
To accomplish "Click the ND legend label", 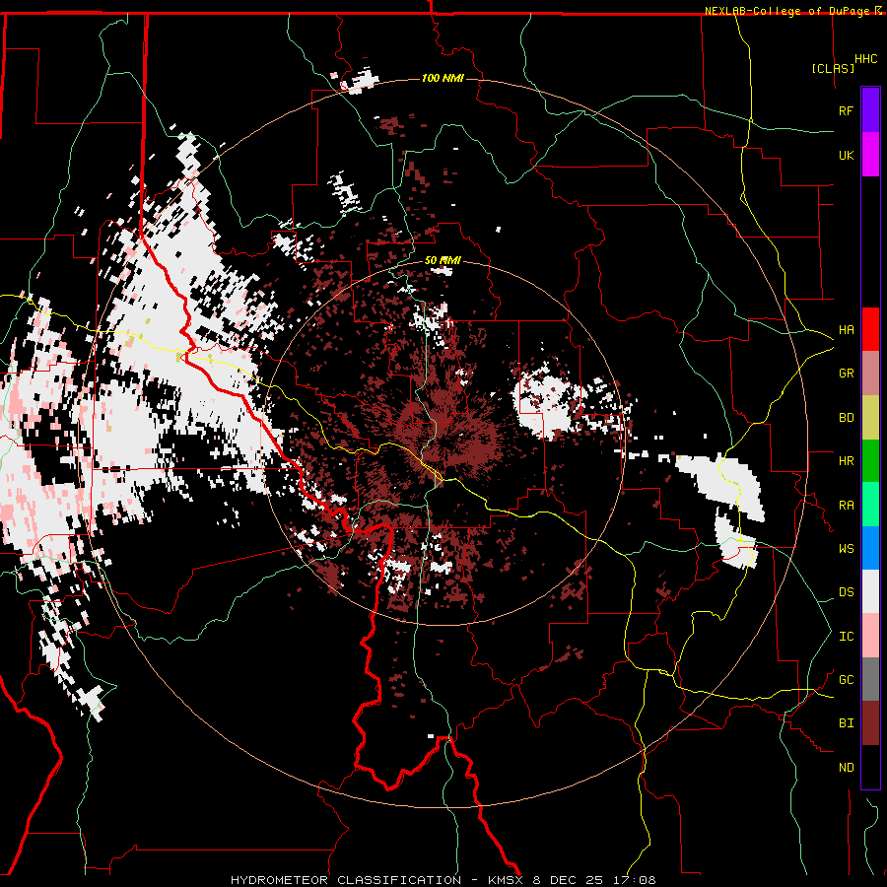I will [847, 768].
